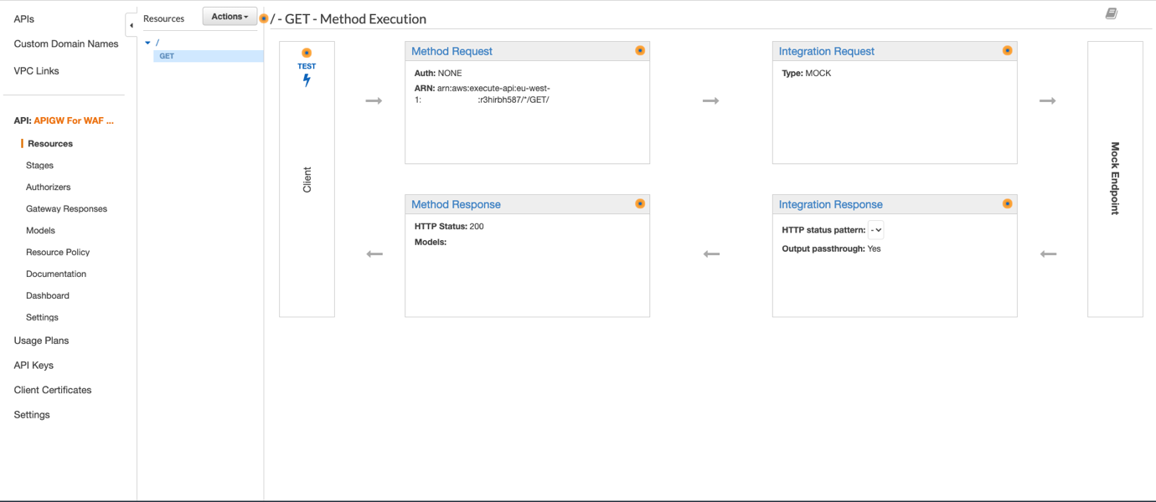Open the Actions dropdown
This screenshot has width=1156, height=502.
(x=229, y=15)
